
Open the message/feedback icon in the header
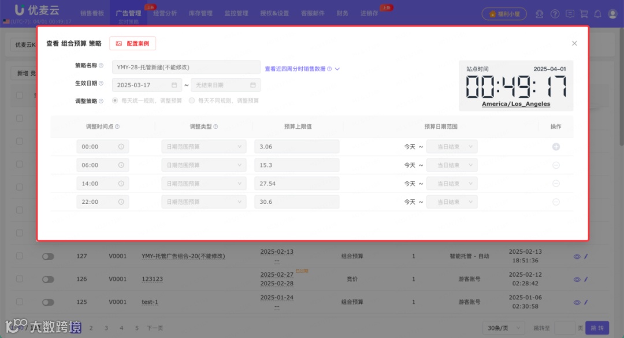coord(569,14)
